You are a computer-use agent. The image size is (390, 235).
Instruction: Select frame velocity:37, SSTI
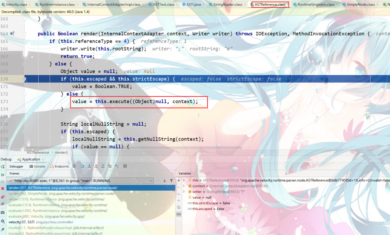coord(91,222)
